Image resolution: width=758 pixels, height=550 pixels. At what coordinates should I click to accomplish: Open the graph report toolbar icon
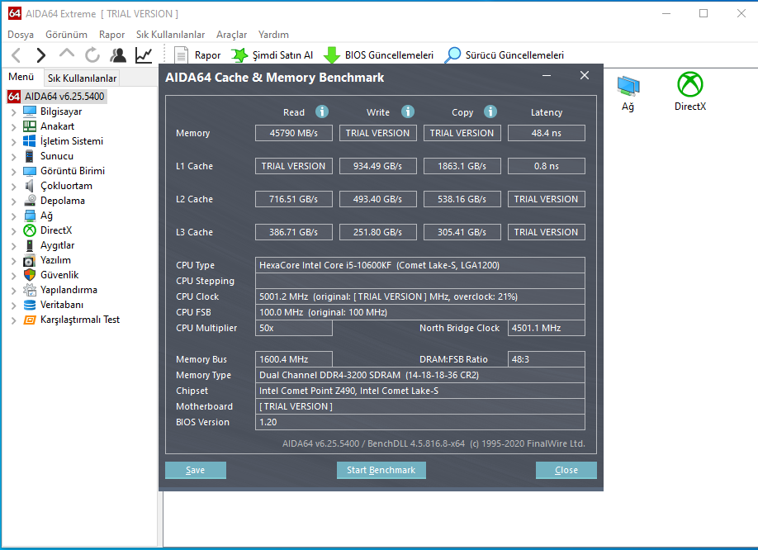click(x=144, y=55)
